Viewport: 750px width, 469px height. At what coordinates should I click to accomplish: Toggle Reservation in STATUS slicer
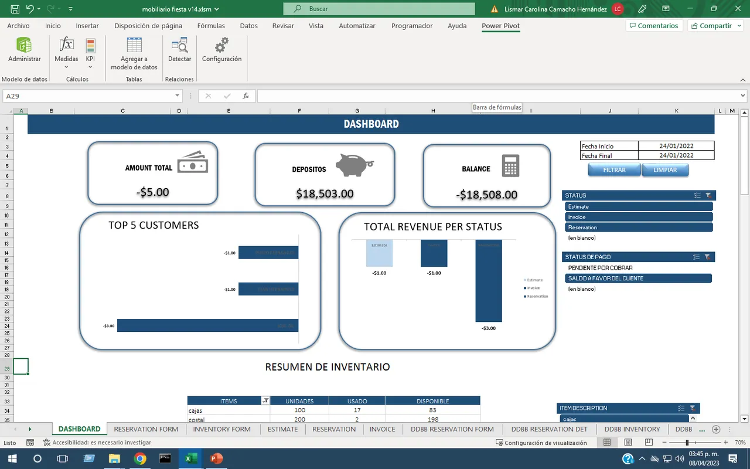(x=639, y=227)
